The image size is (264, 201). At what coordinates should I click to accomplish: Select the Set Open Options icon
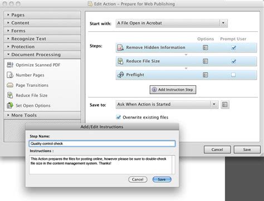(10, 105)
